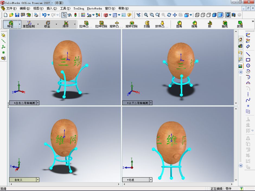The height and width of the screenshot is (191, 255).
Task: Select the Circle sketch tool
Action: coord(248,66)
